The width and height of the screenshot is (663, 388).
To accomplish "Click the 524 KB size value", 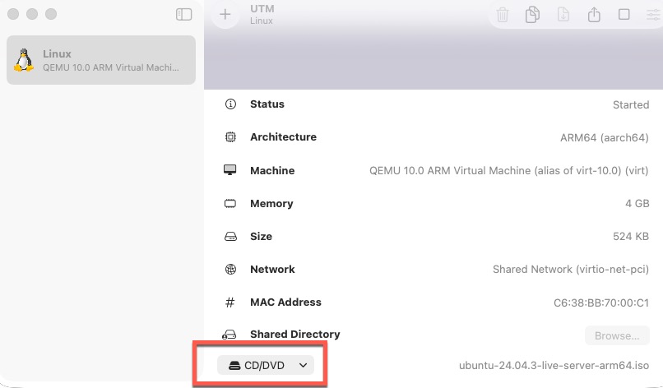I will (631, 237).
